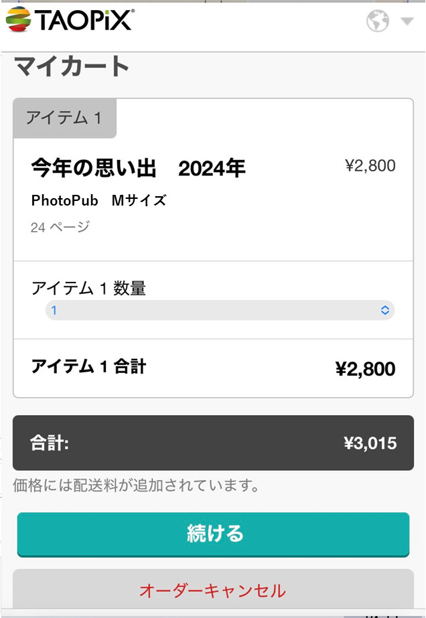The height and width of the screenshot is (618, 426).
Task: Click the アイテム 1 合計 label
Action: [x=88, y=366]
